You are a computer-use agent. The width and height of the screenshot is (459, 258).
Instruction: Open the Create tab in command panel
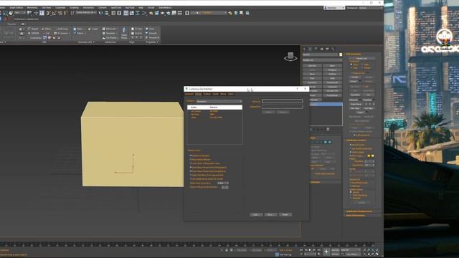click(304, 49)
